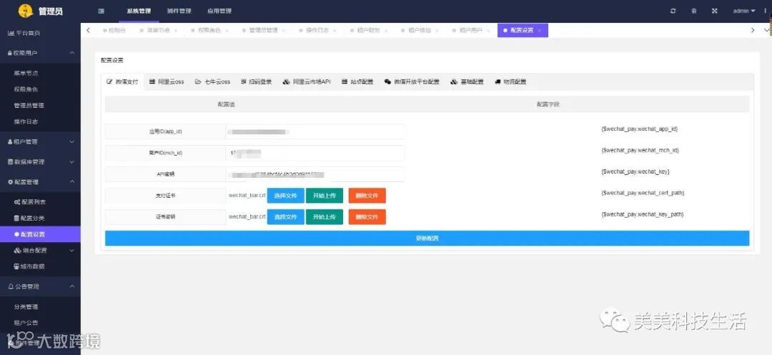Collapse the 公告管理 sidebar group
Image resolution: width=772 pixels, height=355 pixels.
40,286
